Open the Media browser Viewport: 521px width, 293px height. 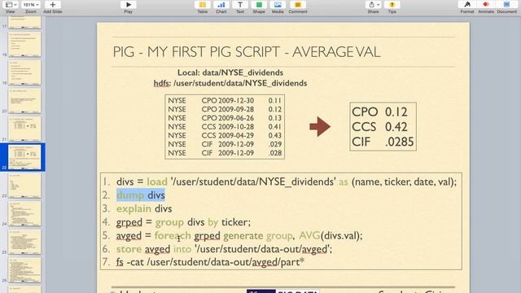[278, 5]
